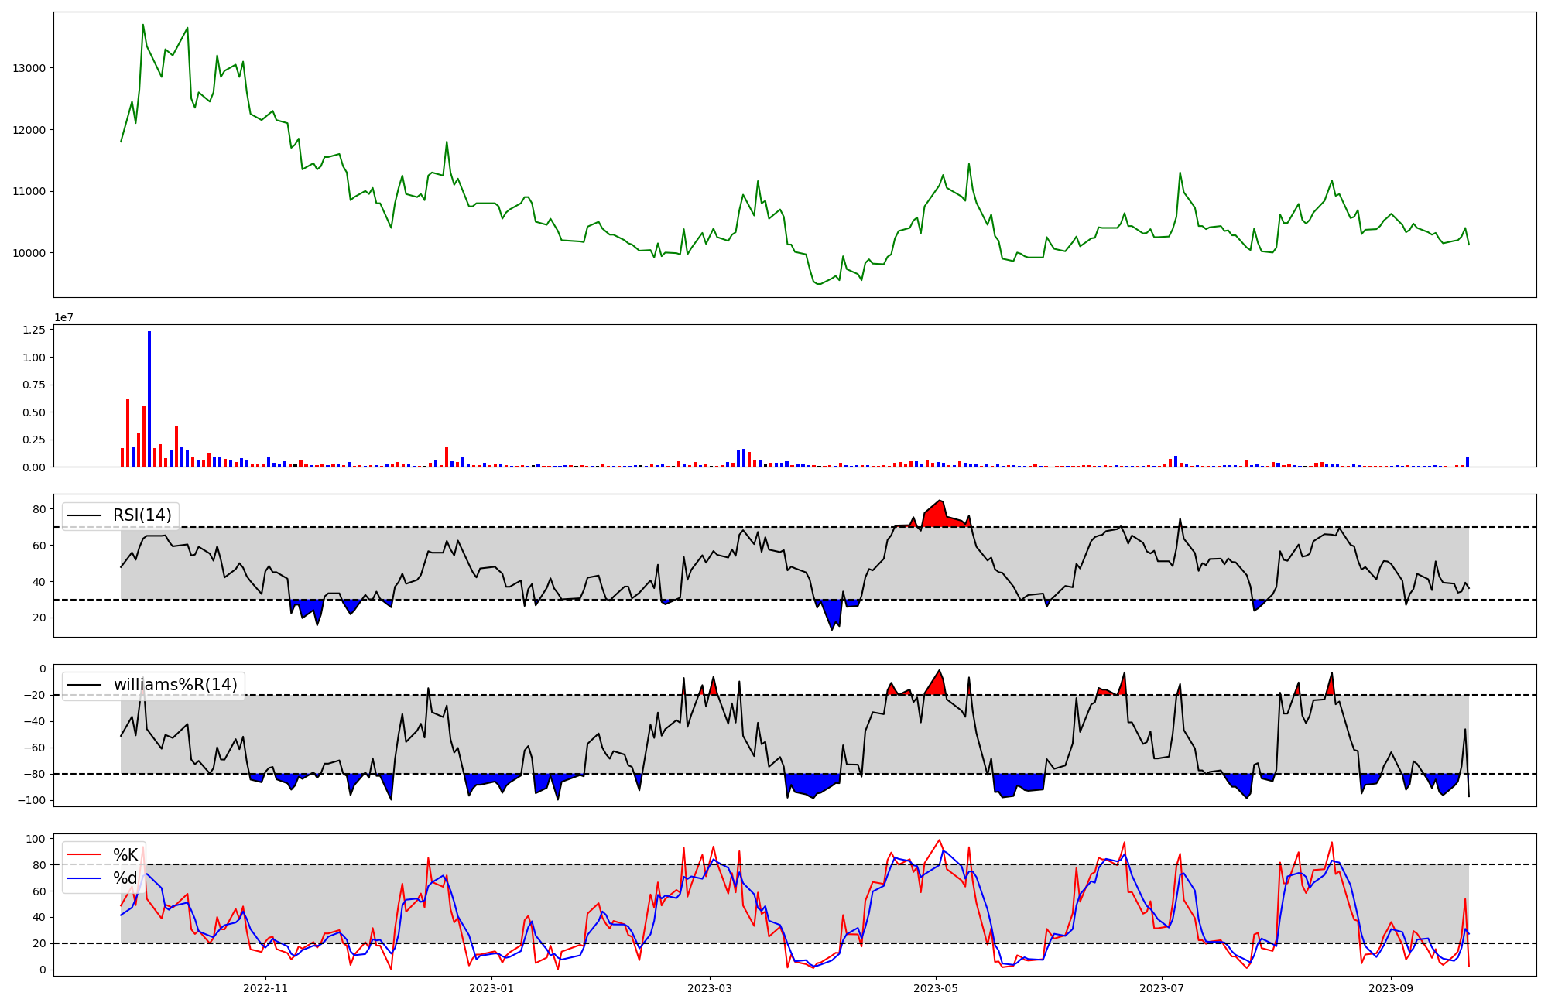Click the 2023-05 date axis label

(x=936, y=988)
